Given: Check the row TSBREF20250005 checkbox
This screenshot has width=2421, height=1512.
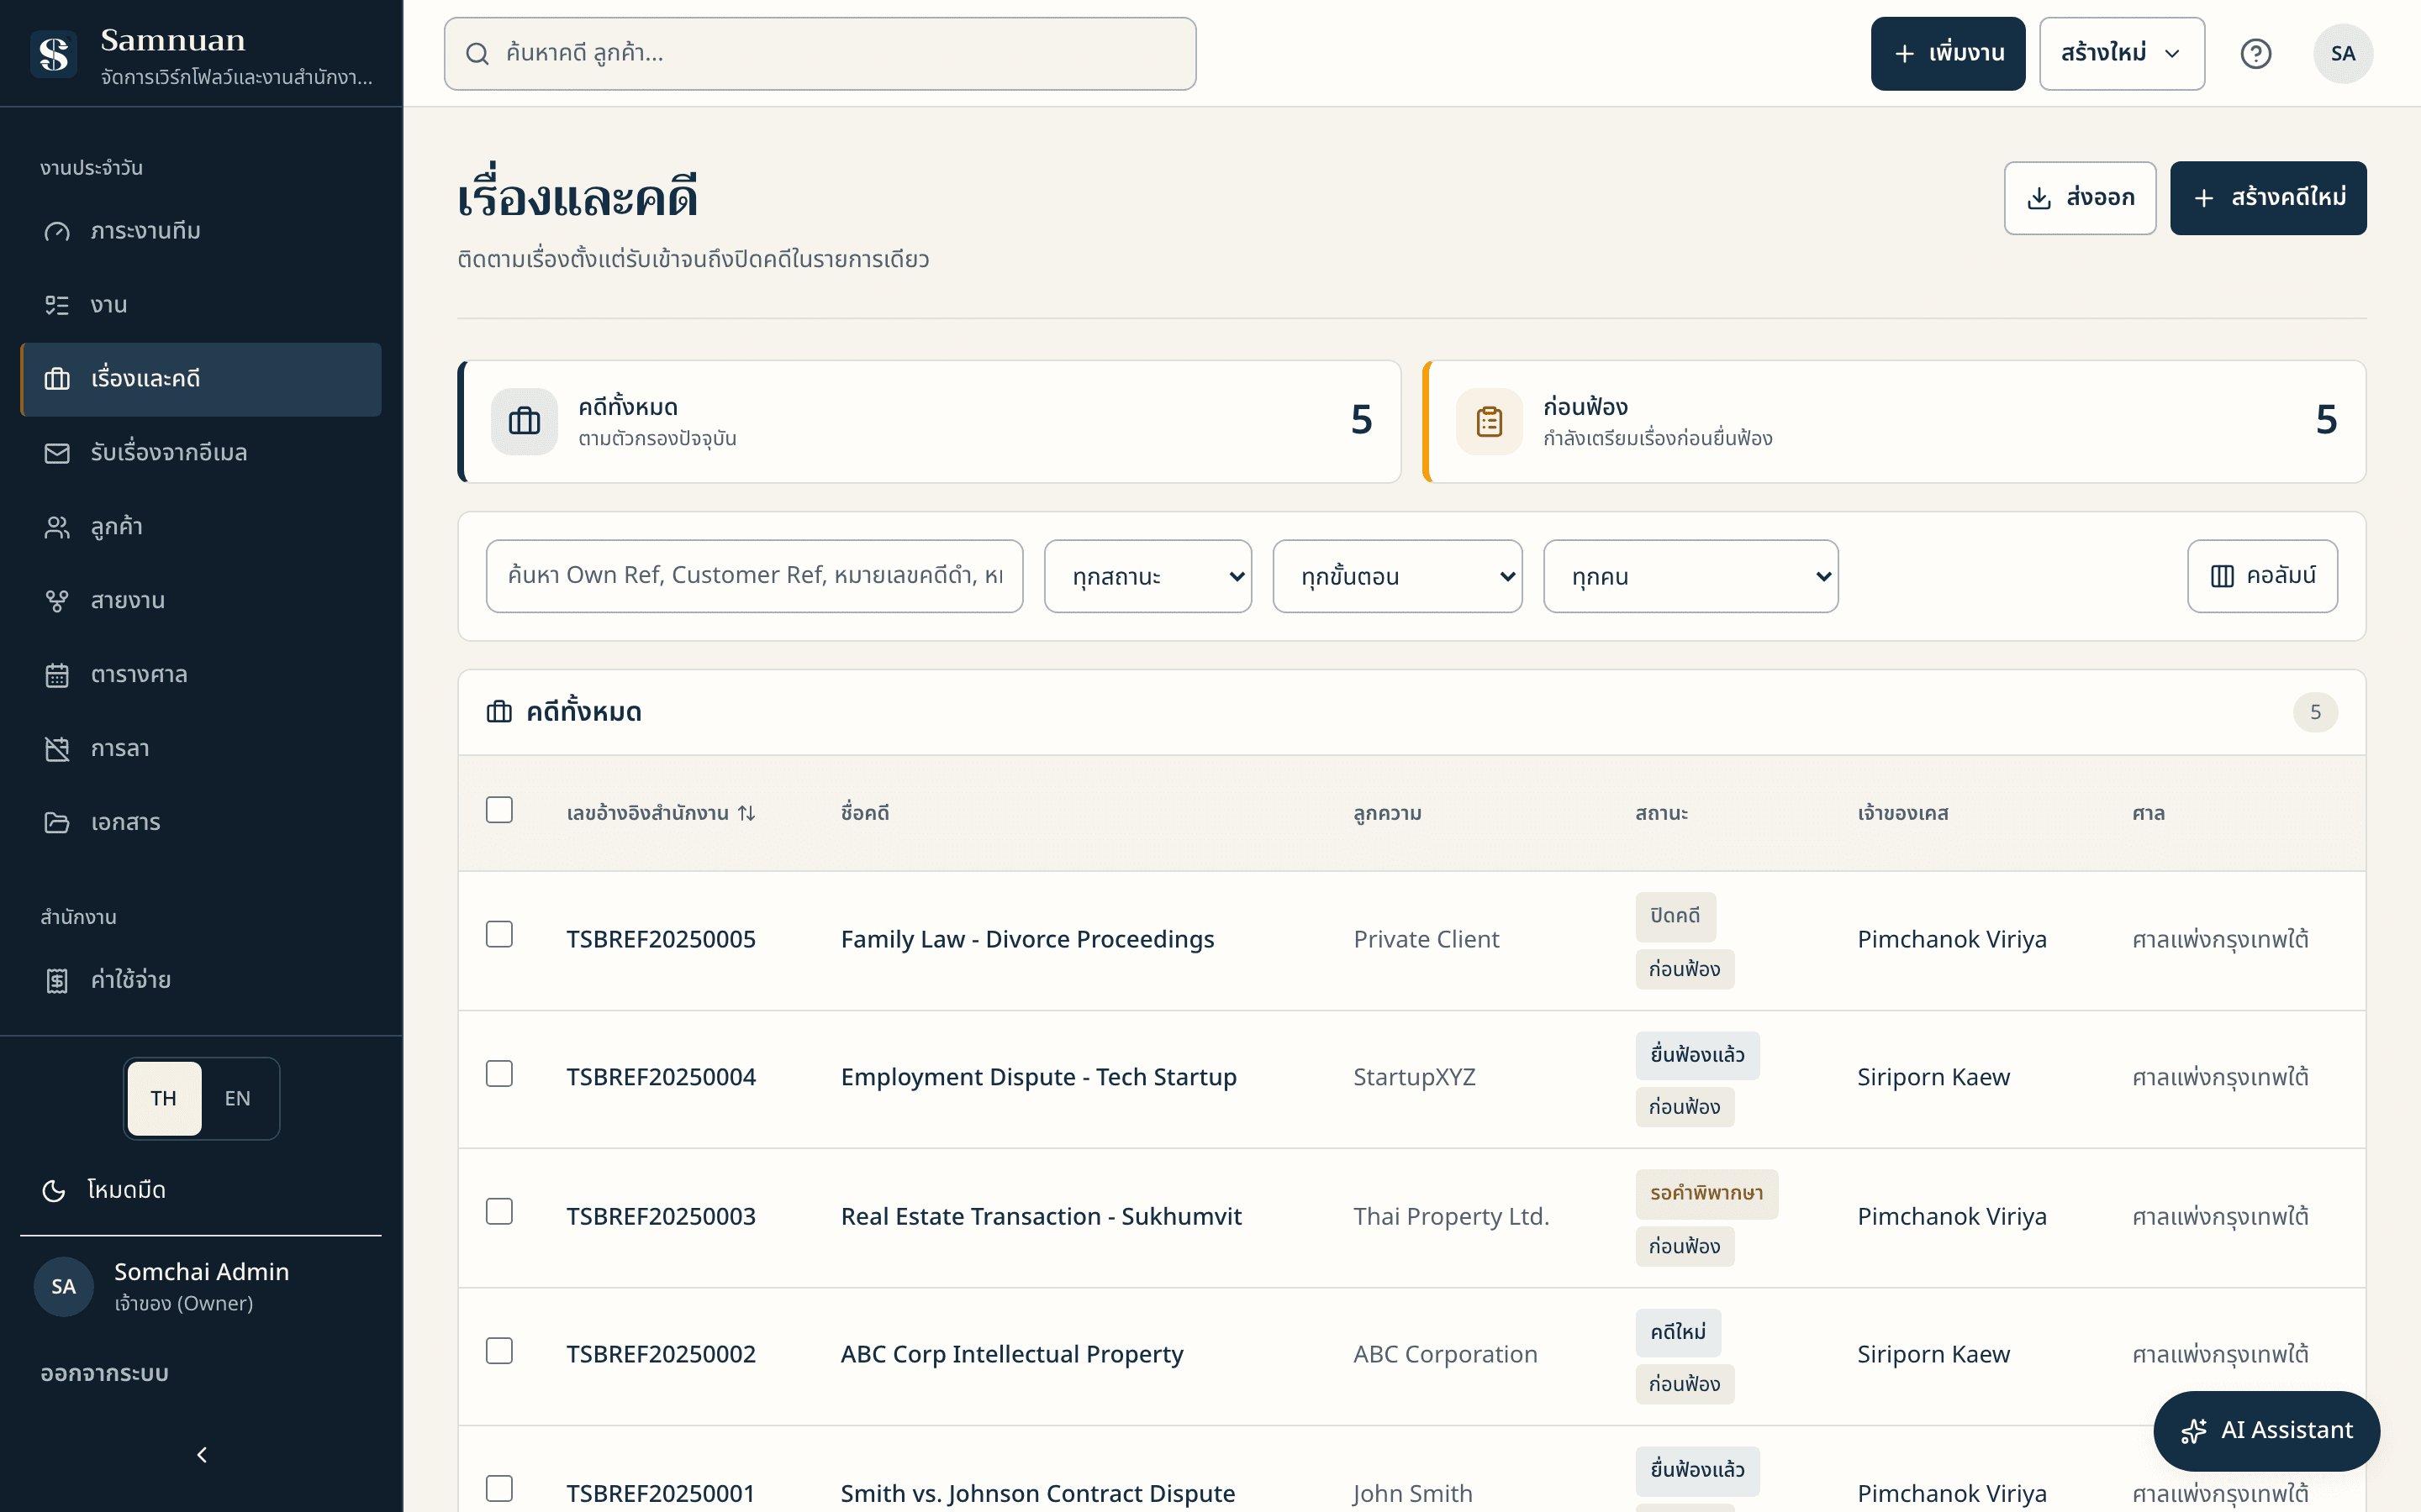Looking at the screenshot, I should 499,934.
